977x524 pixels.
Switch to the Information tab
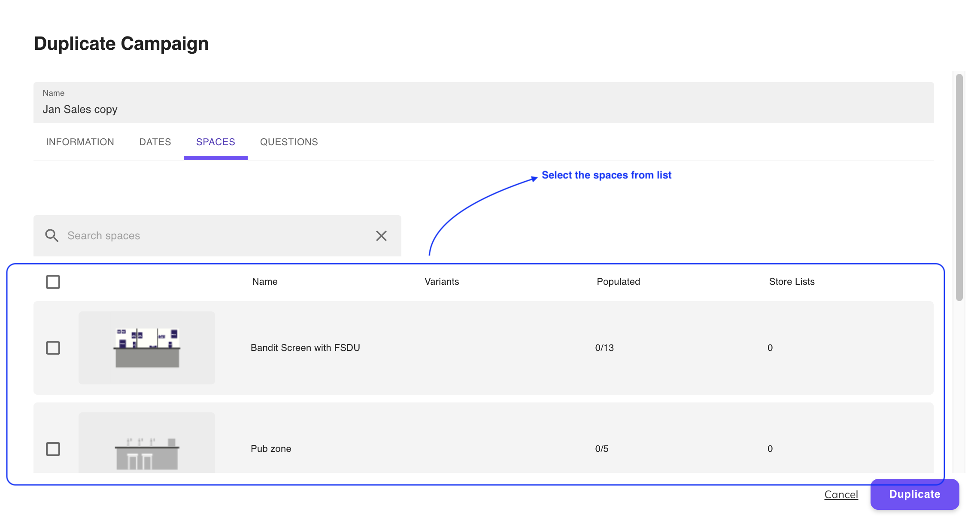[80, 142]
